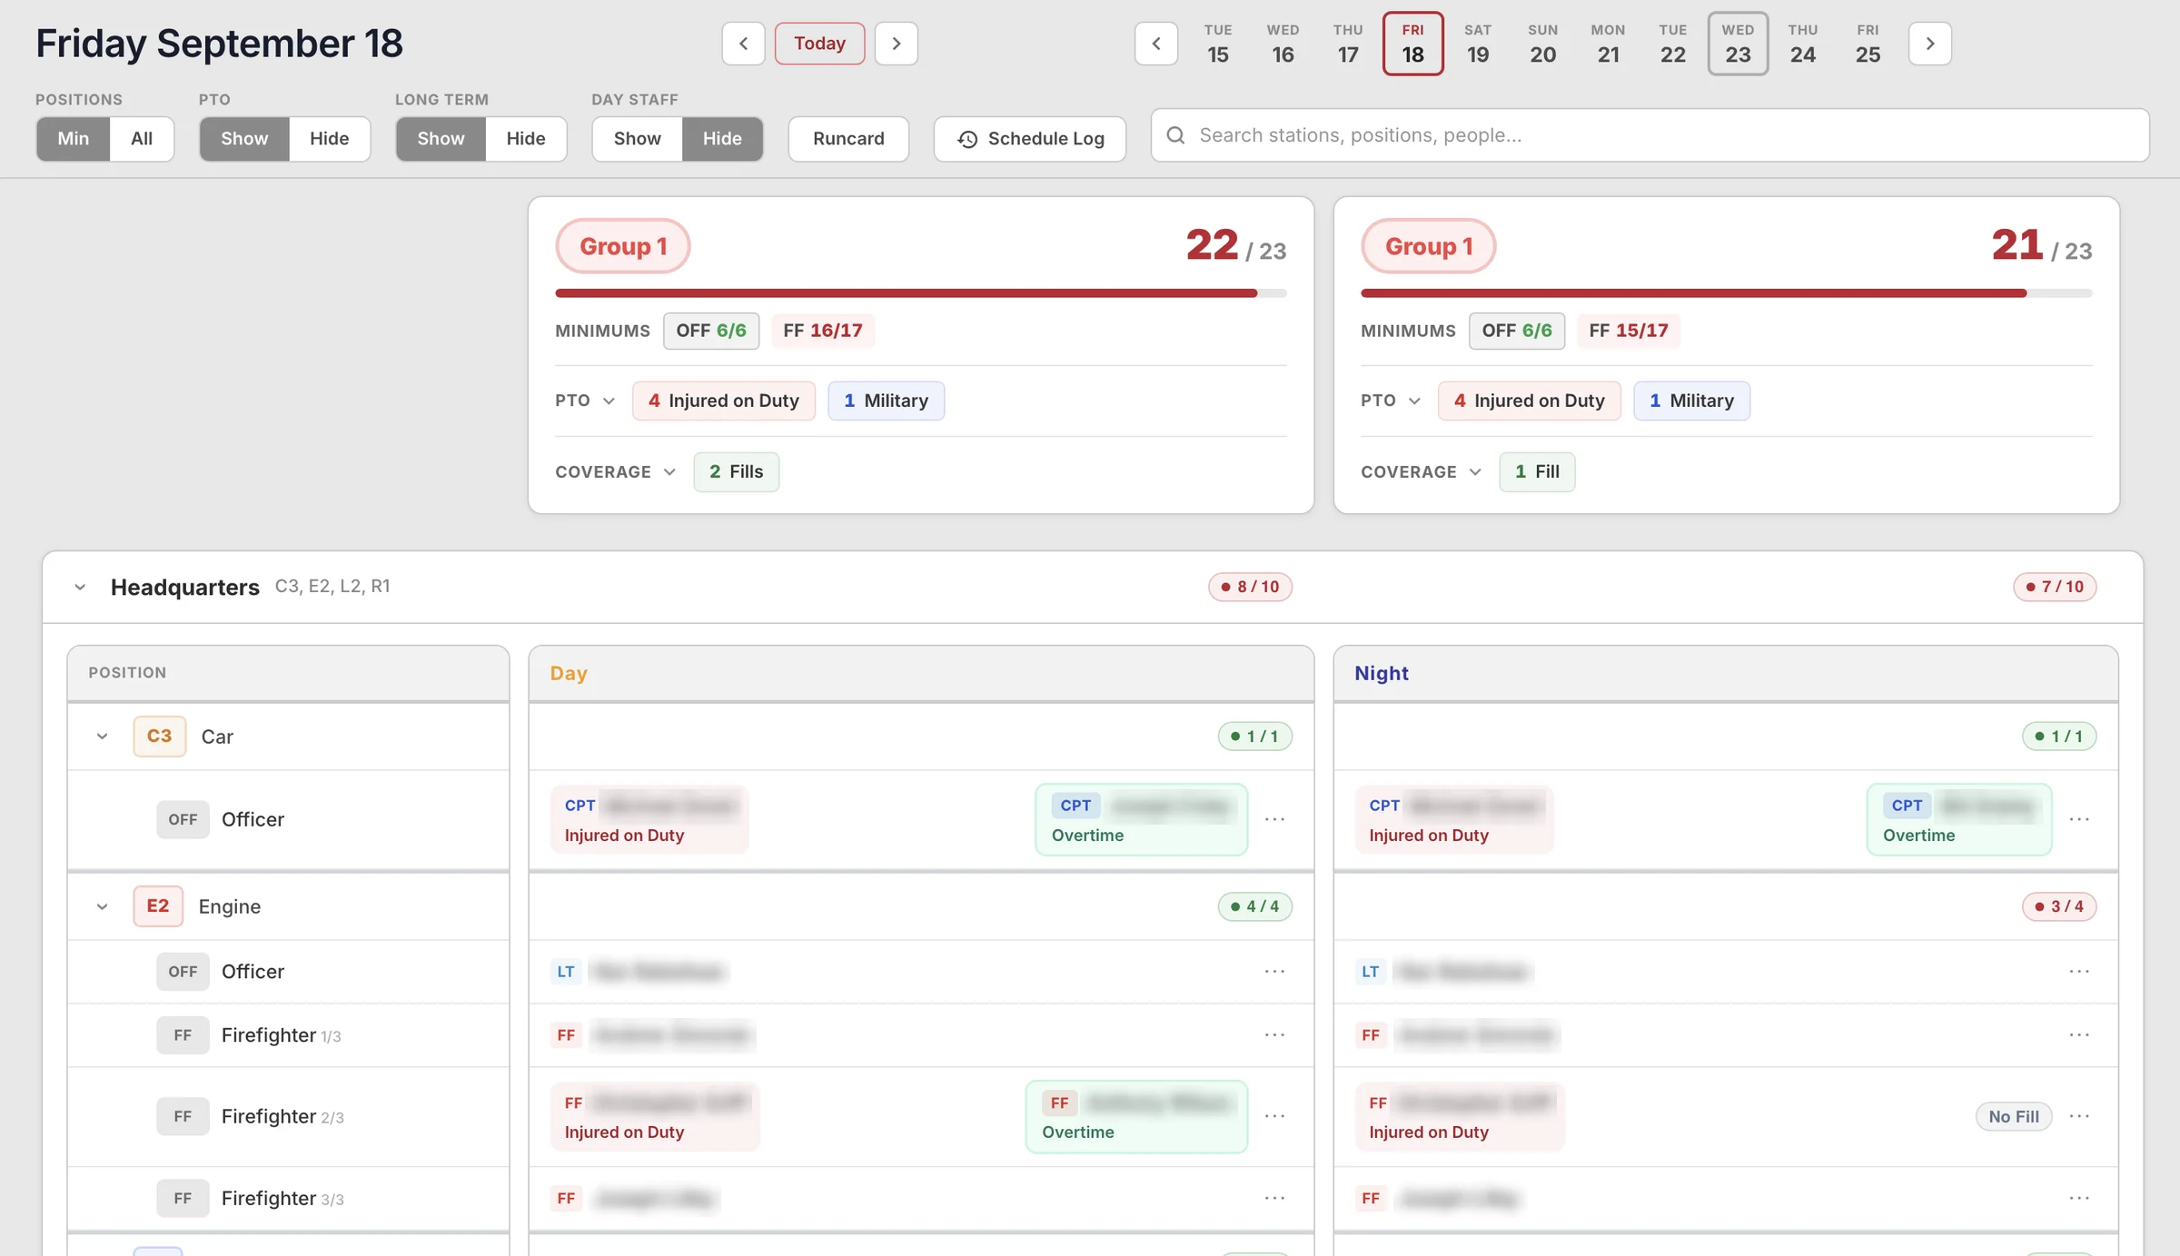The image size is (2180, 1256).
Task: Open more options for Firefighter 1/3 Day row
Action: pos(1274,1035)
